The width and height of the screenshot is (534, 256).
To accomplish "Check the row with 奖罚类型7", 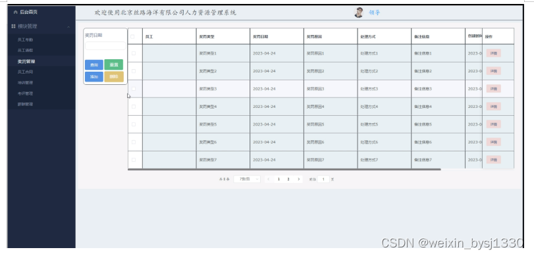I will (x=134, y=160).
